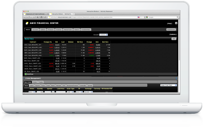Viewport: 203px width, 127px height.
Task: Switch to the Scanner tab
Action: 59,30
